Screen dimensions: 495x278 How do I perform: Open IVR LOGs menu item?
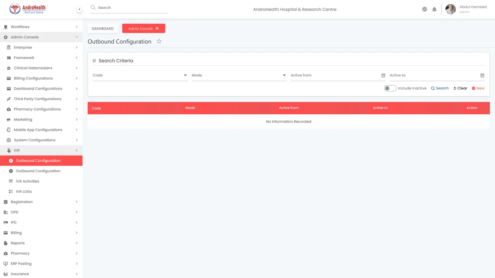[x=41, y=192]
